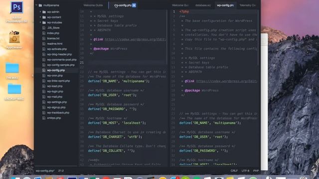Screen dimensions: 319x179
Task: Click the left pane DB_HOST 'localhost' line
Action: 117,123
